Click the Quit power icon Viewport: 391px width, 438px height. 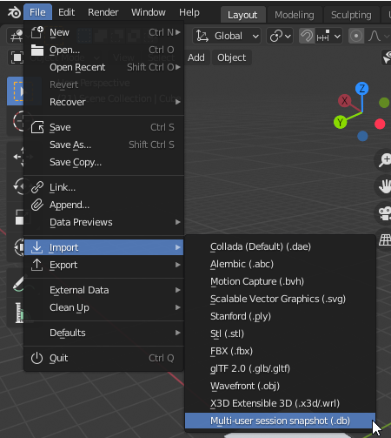pos(36,358)
